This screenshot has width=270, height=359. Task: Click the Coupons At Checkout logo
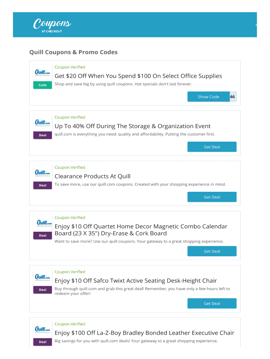point(52,25)
